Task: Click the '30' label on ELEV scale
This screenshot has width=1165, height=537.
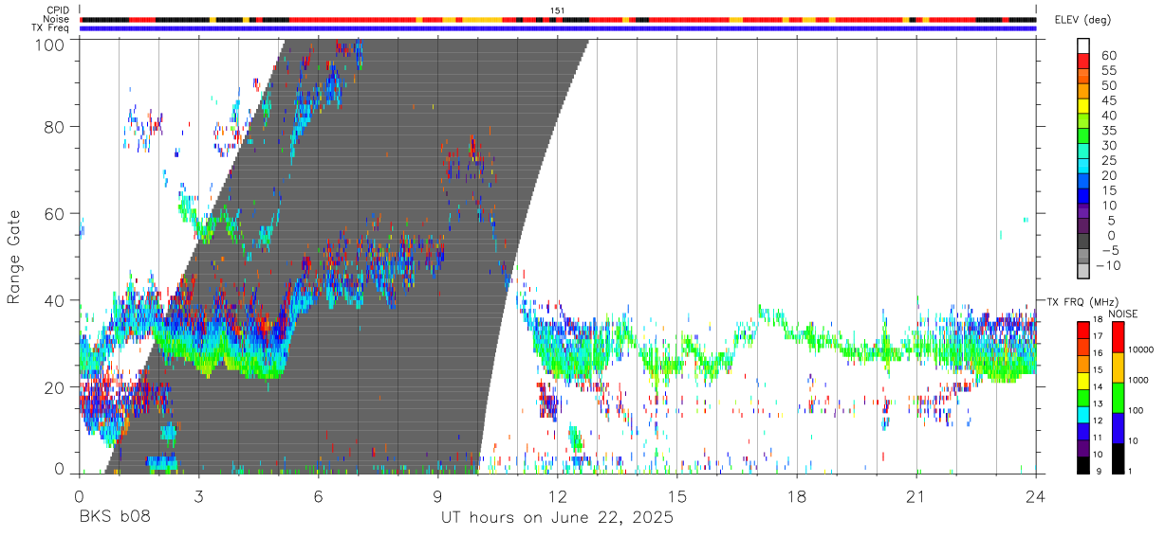Action: (x=1107, y=146)
